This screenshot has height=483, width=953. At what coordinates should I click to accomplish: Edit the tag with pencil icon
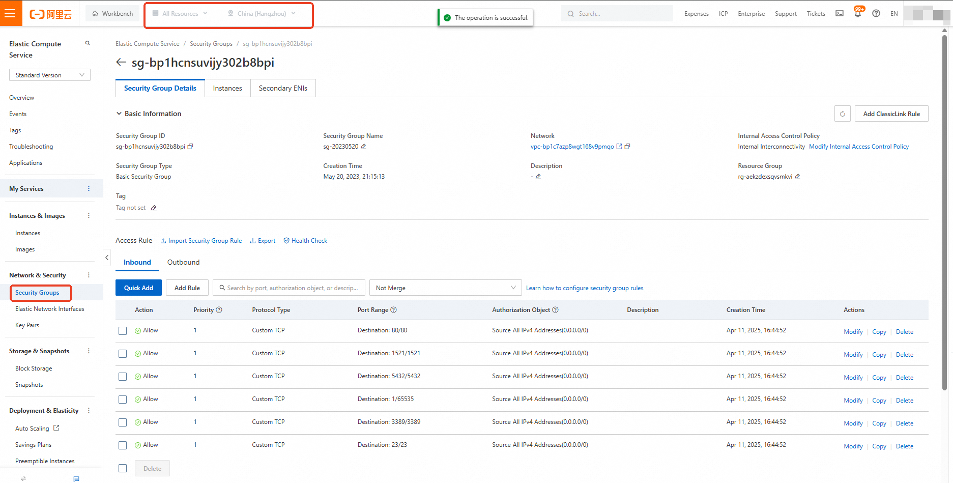tap(154, 208)
